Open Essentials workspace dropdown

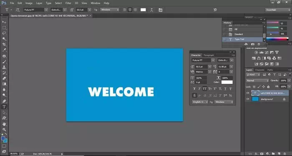point(278,10)
